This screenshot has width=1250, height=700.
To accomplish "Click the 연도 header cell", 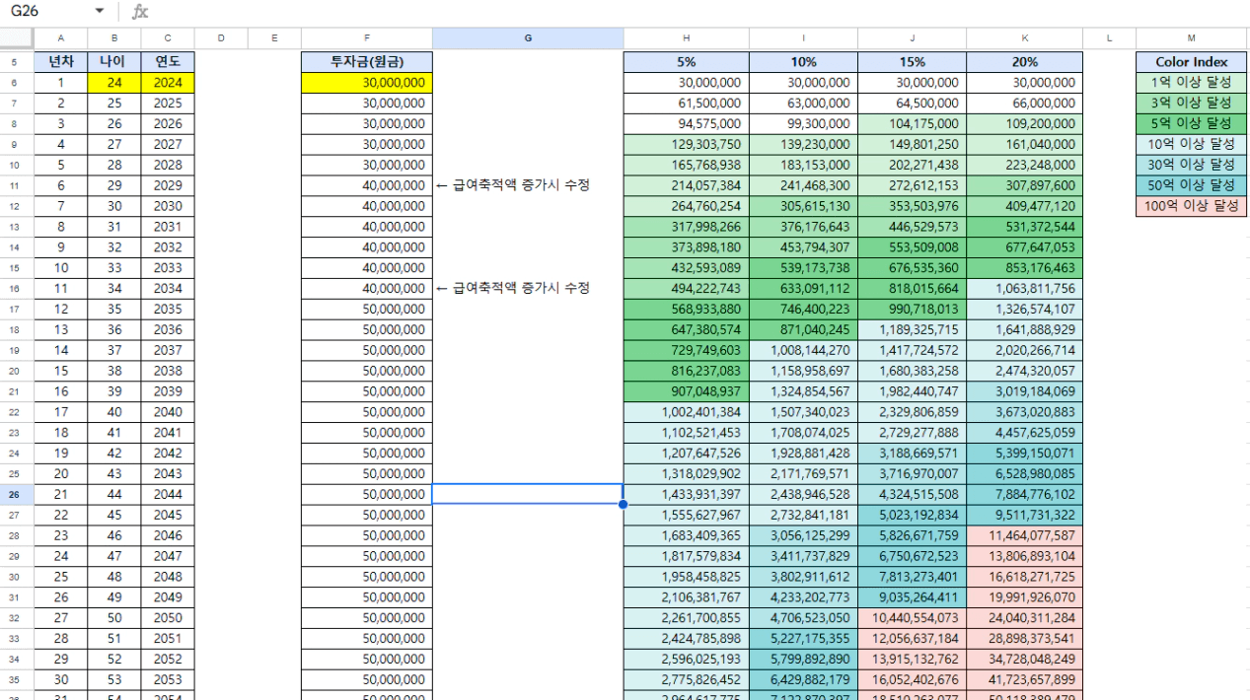I will [168, 62].
